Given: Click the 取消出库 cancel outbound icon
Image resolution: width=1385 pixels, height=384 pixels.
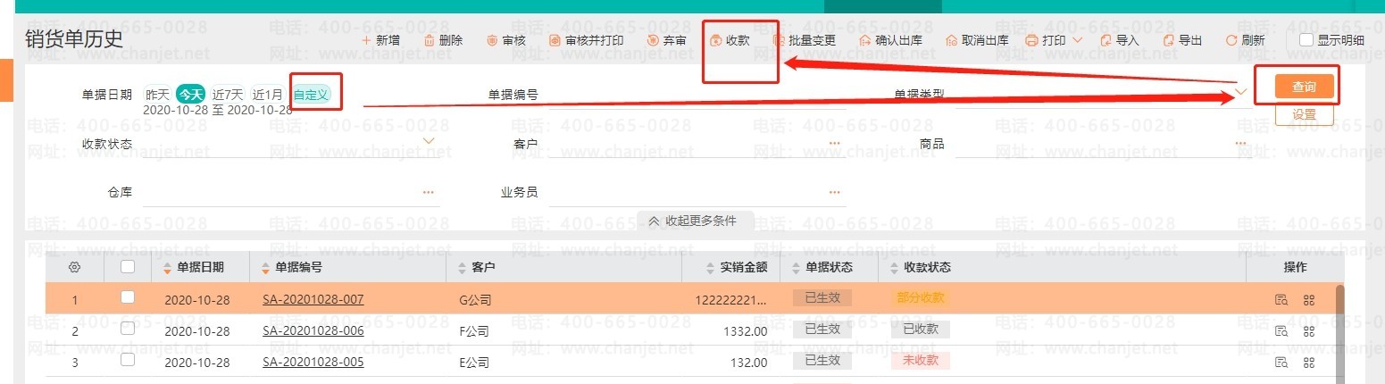Looking at the screenshot, I should [951, 40].
